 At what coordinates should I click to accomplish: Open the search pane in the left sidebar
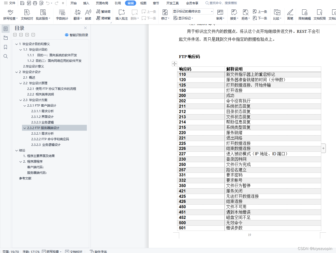(x=6, y=56)
